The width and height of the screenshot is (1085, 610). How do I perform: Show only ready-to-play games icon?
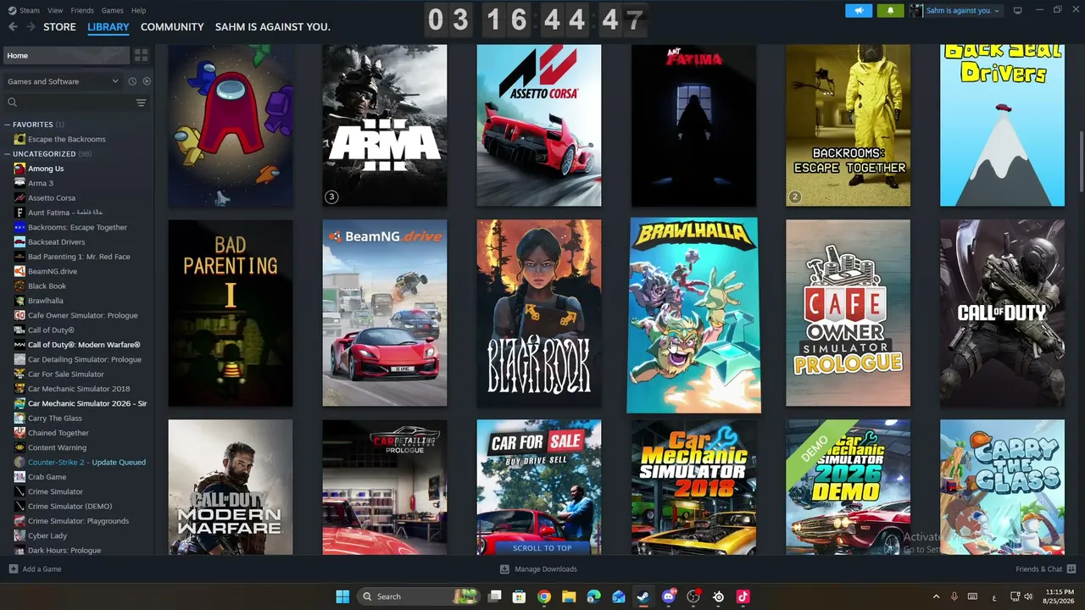[x=147, y=81]
